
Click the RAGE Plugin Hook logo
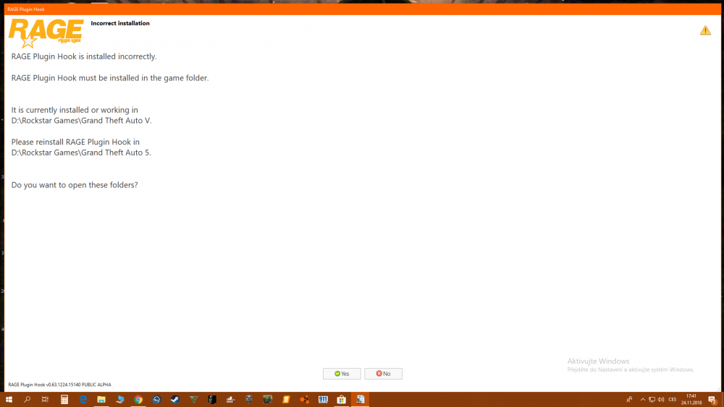tap(46, 33)
